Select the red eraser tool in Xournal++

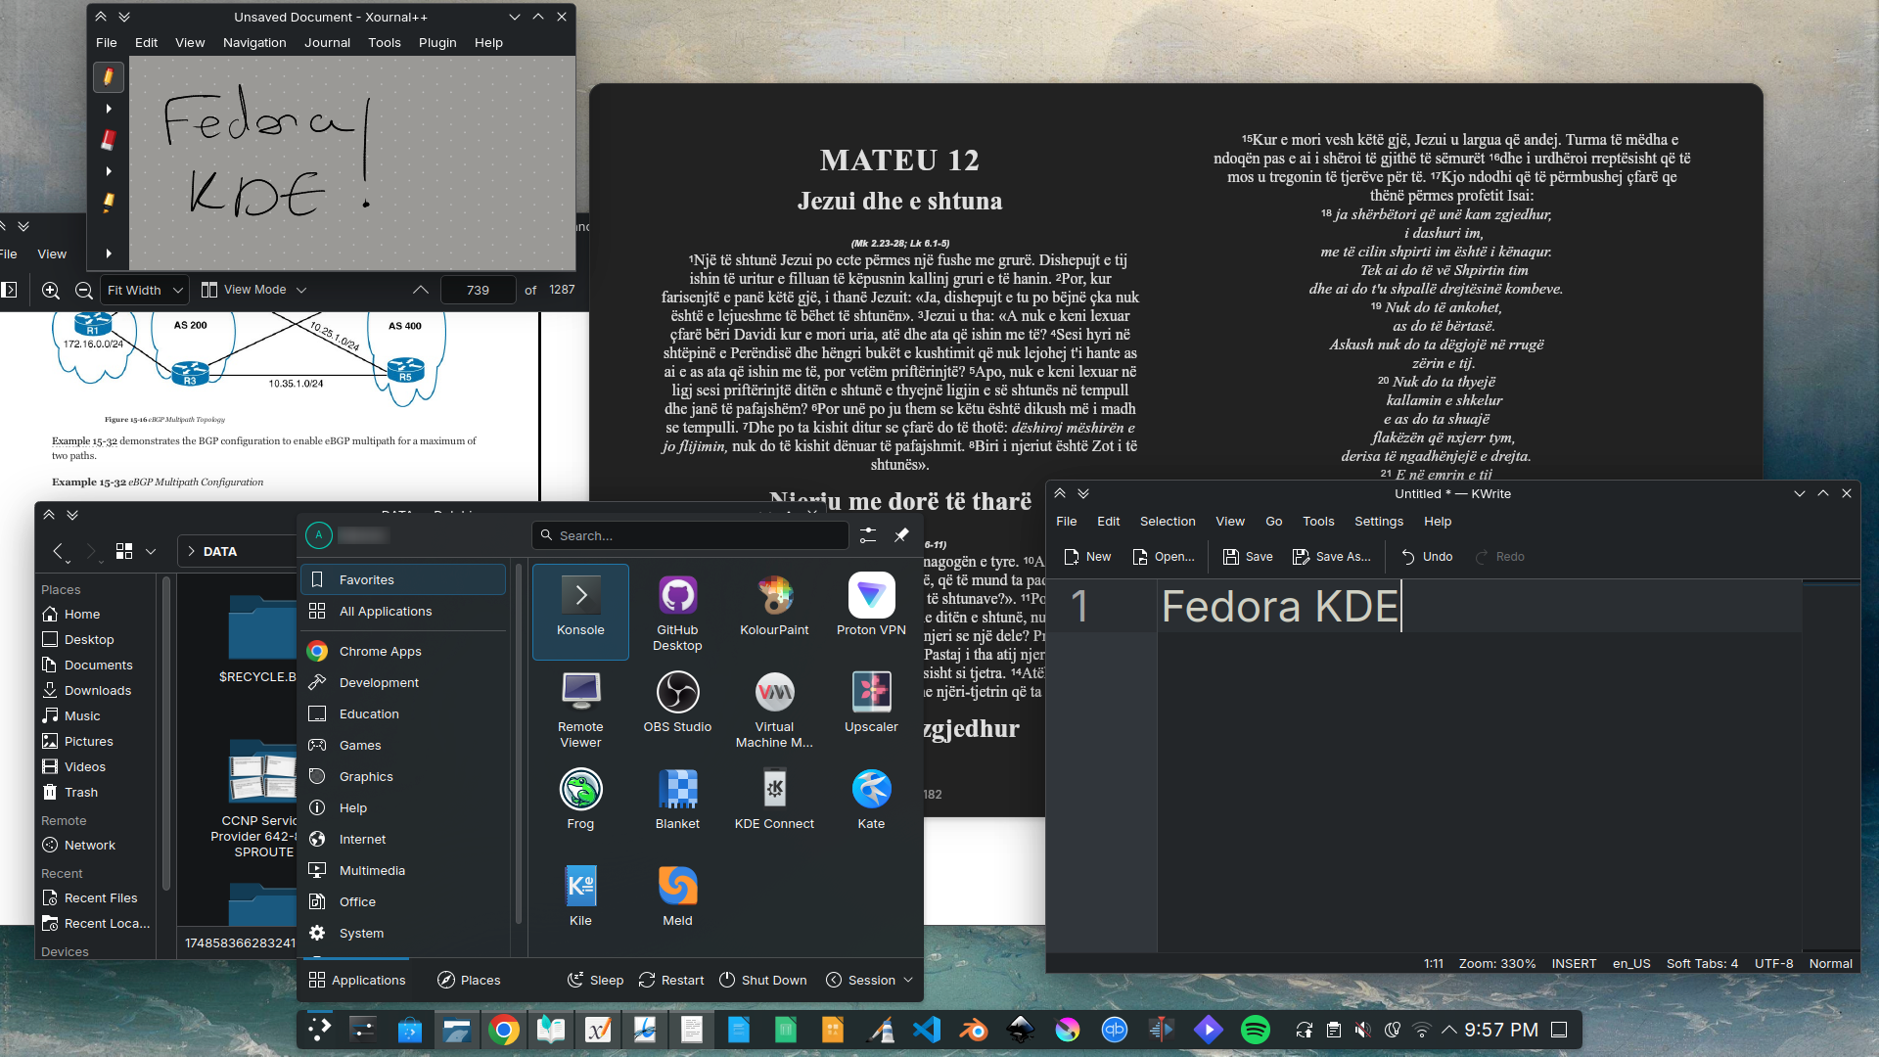click(x=109, y=140)
